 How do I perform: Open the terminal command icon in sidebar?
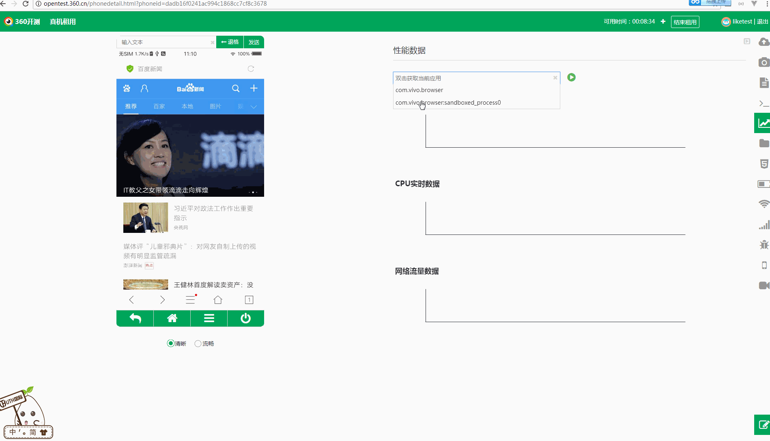[764, 103]
